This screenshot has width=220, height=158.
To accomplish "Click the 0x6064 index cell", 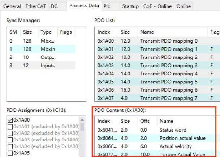I will tap(107, 138).
